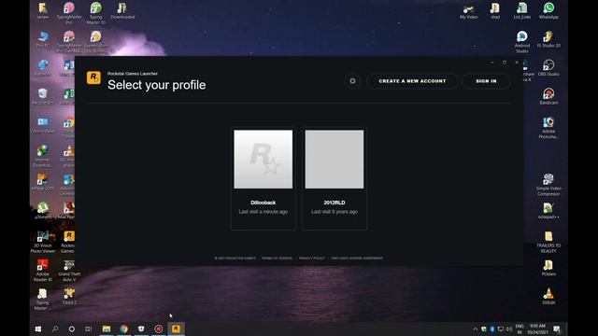Click the 2012RLD profile name
Viewport: 598px width, 336px height.
tap(335, 203)
